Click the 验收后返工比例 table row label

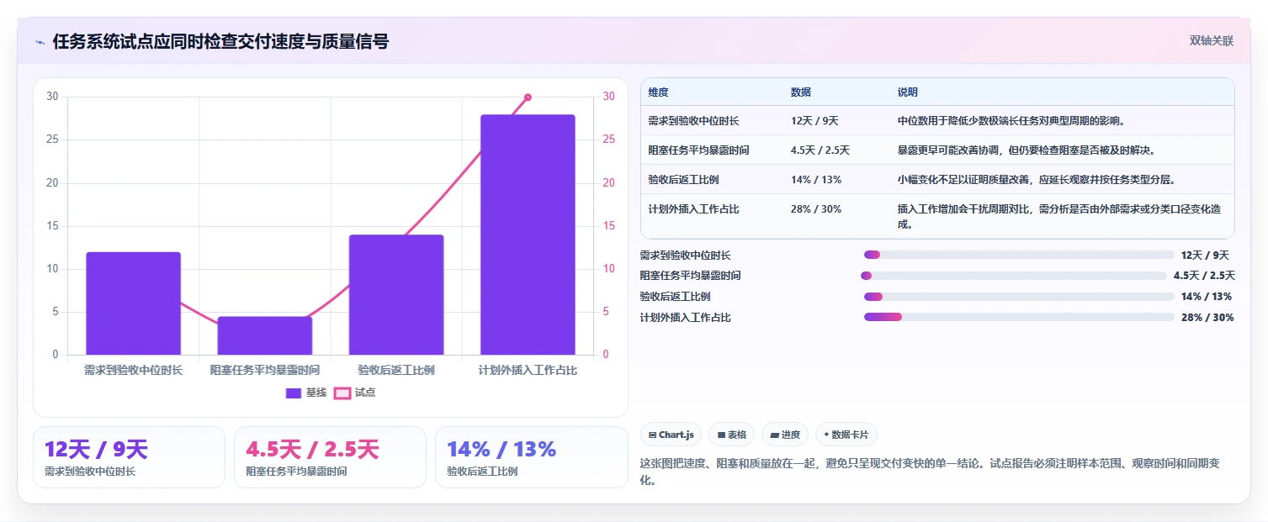click(683, 180)
